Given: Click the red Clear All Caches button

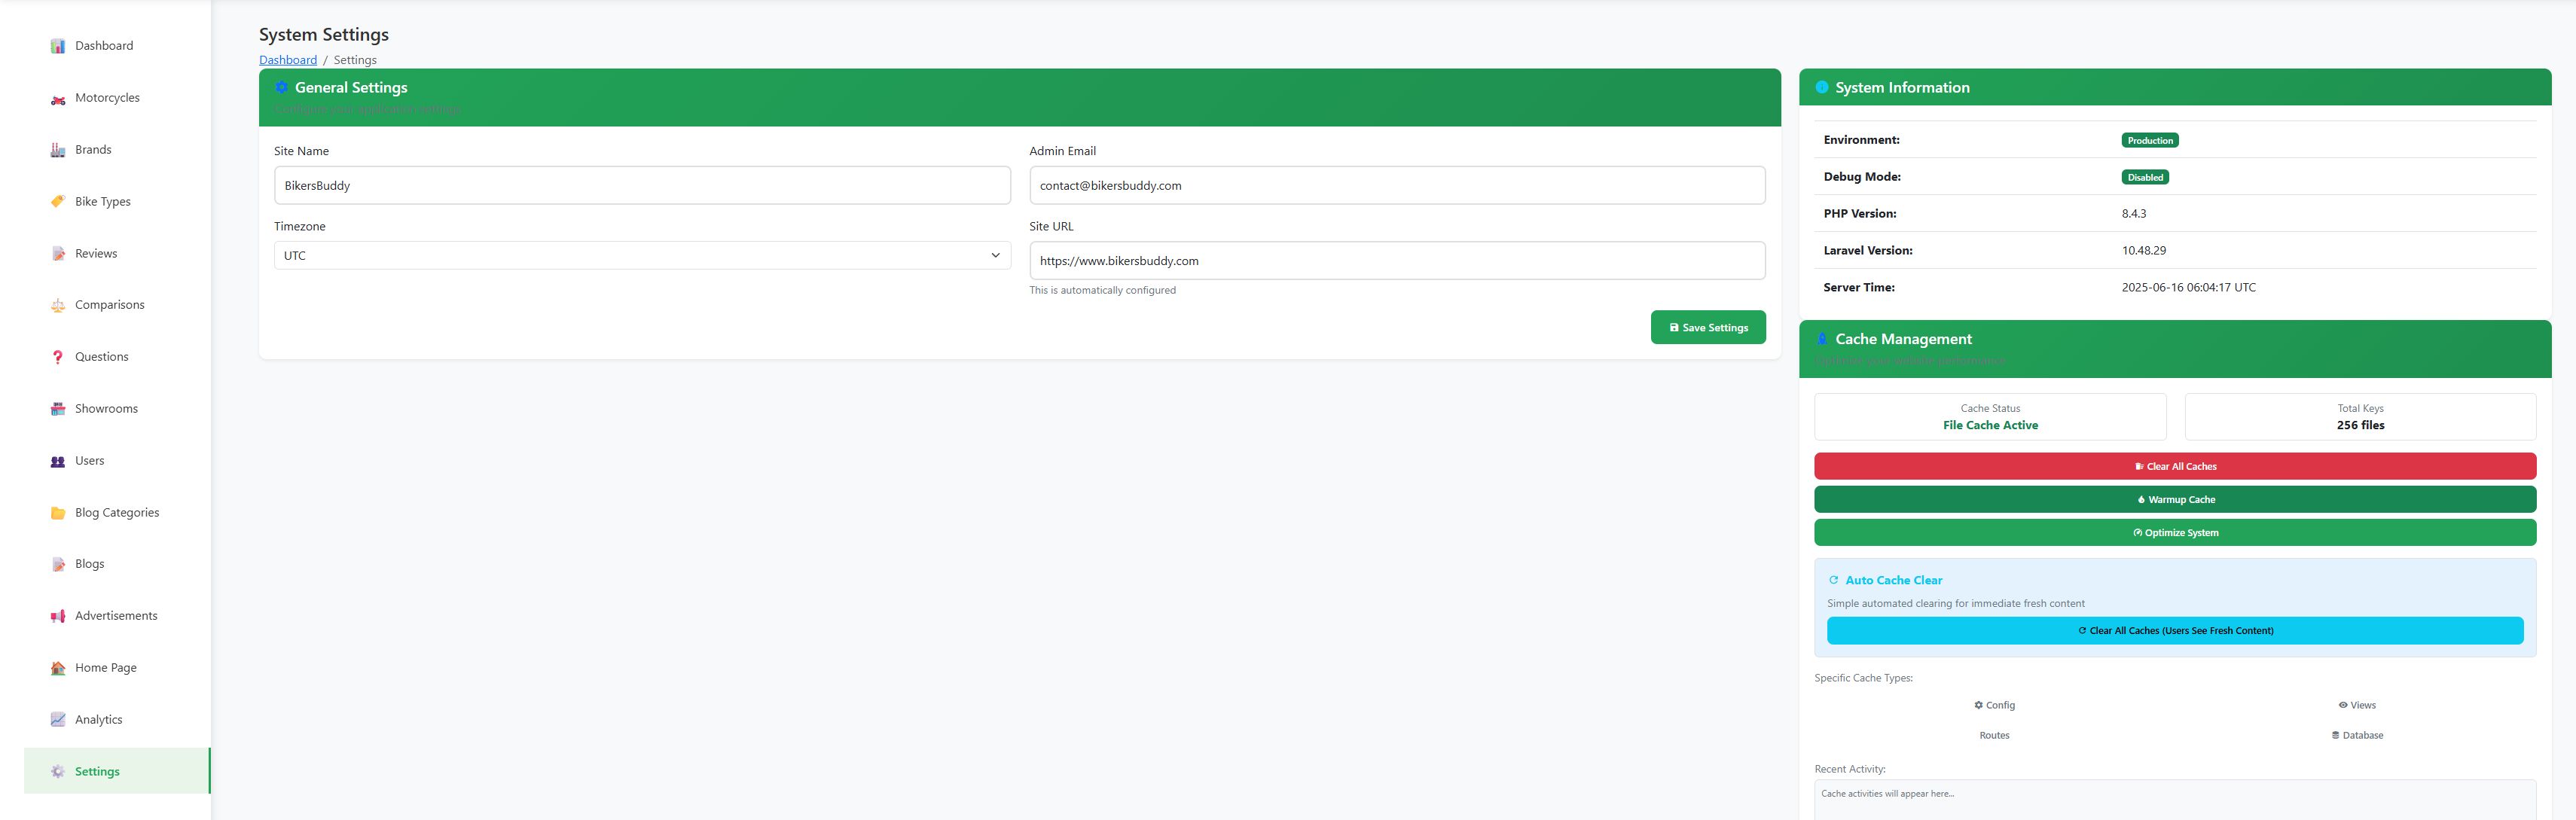Looking at the screenshot, I should (x=2174, y=467).
